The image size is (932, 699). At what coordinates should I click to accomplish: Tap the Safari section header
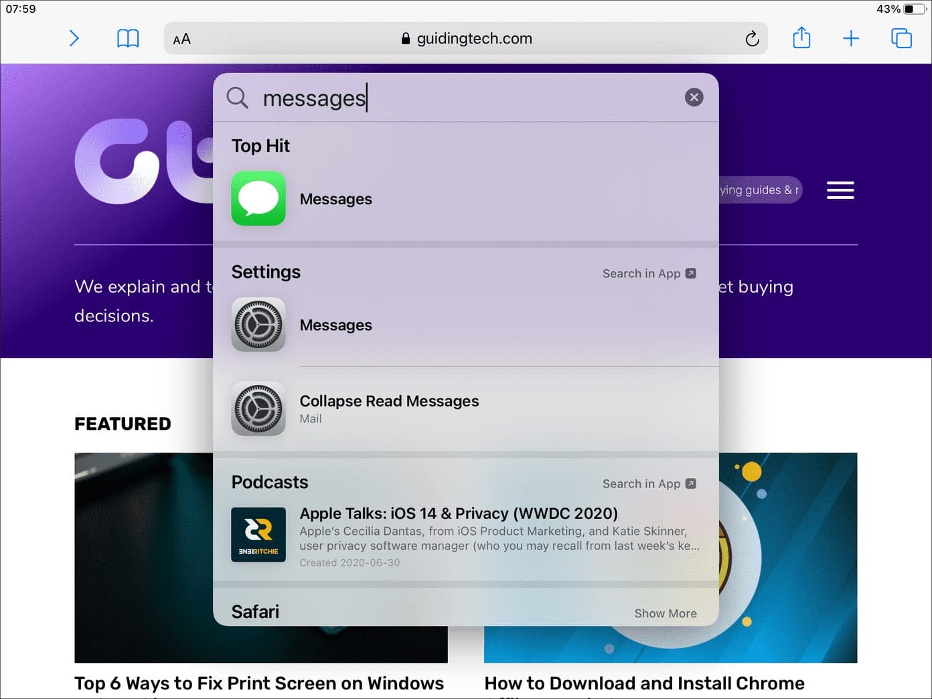(255, 612)
